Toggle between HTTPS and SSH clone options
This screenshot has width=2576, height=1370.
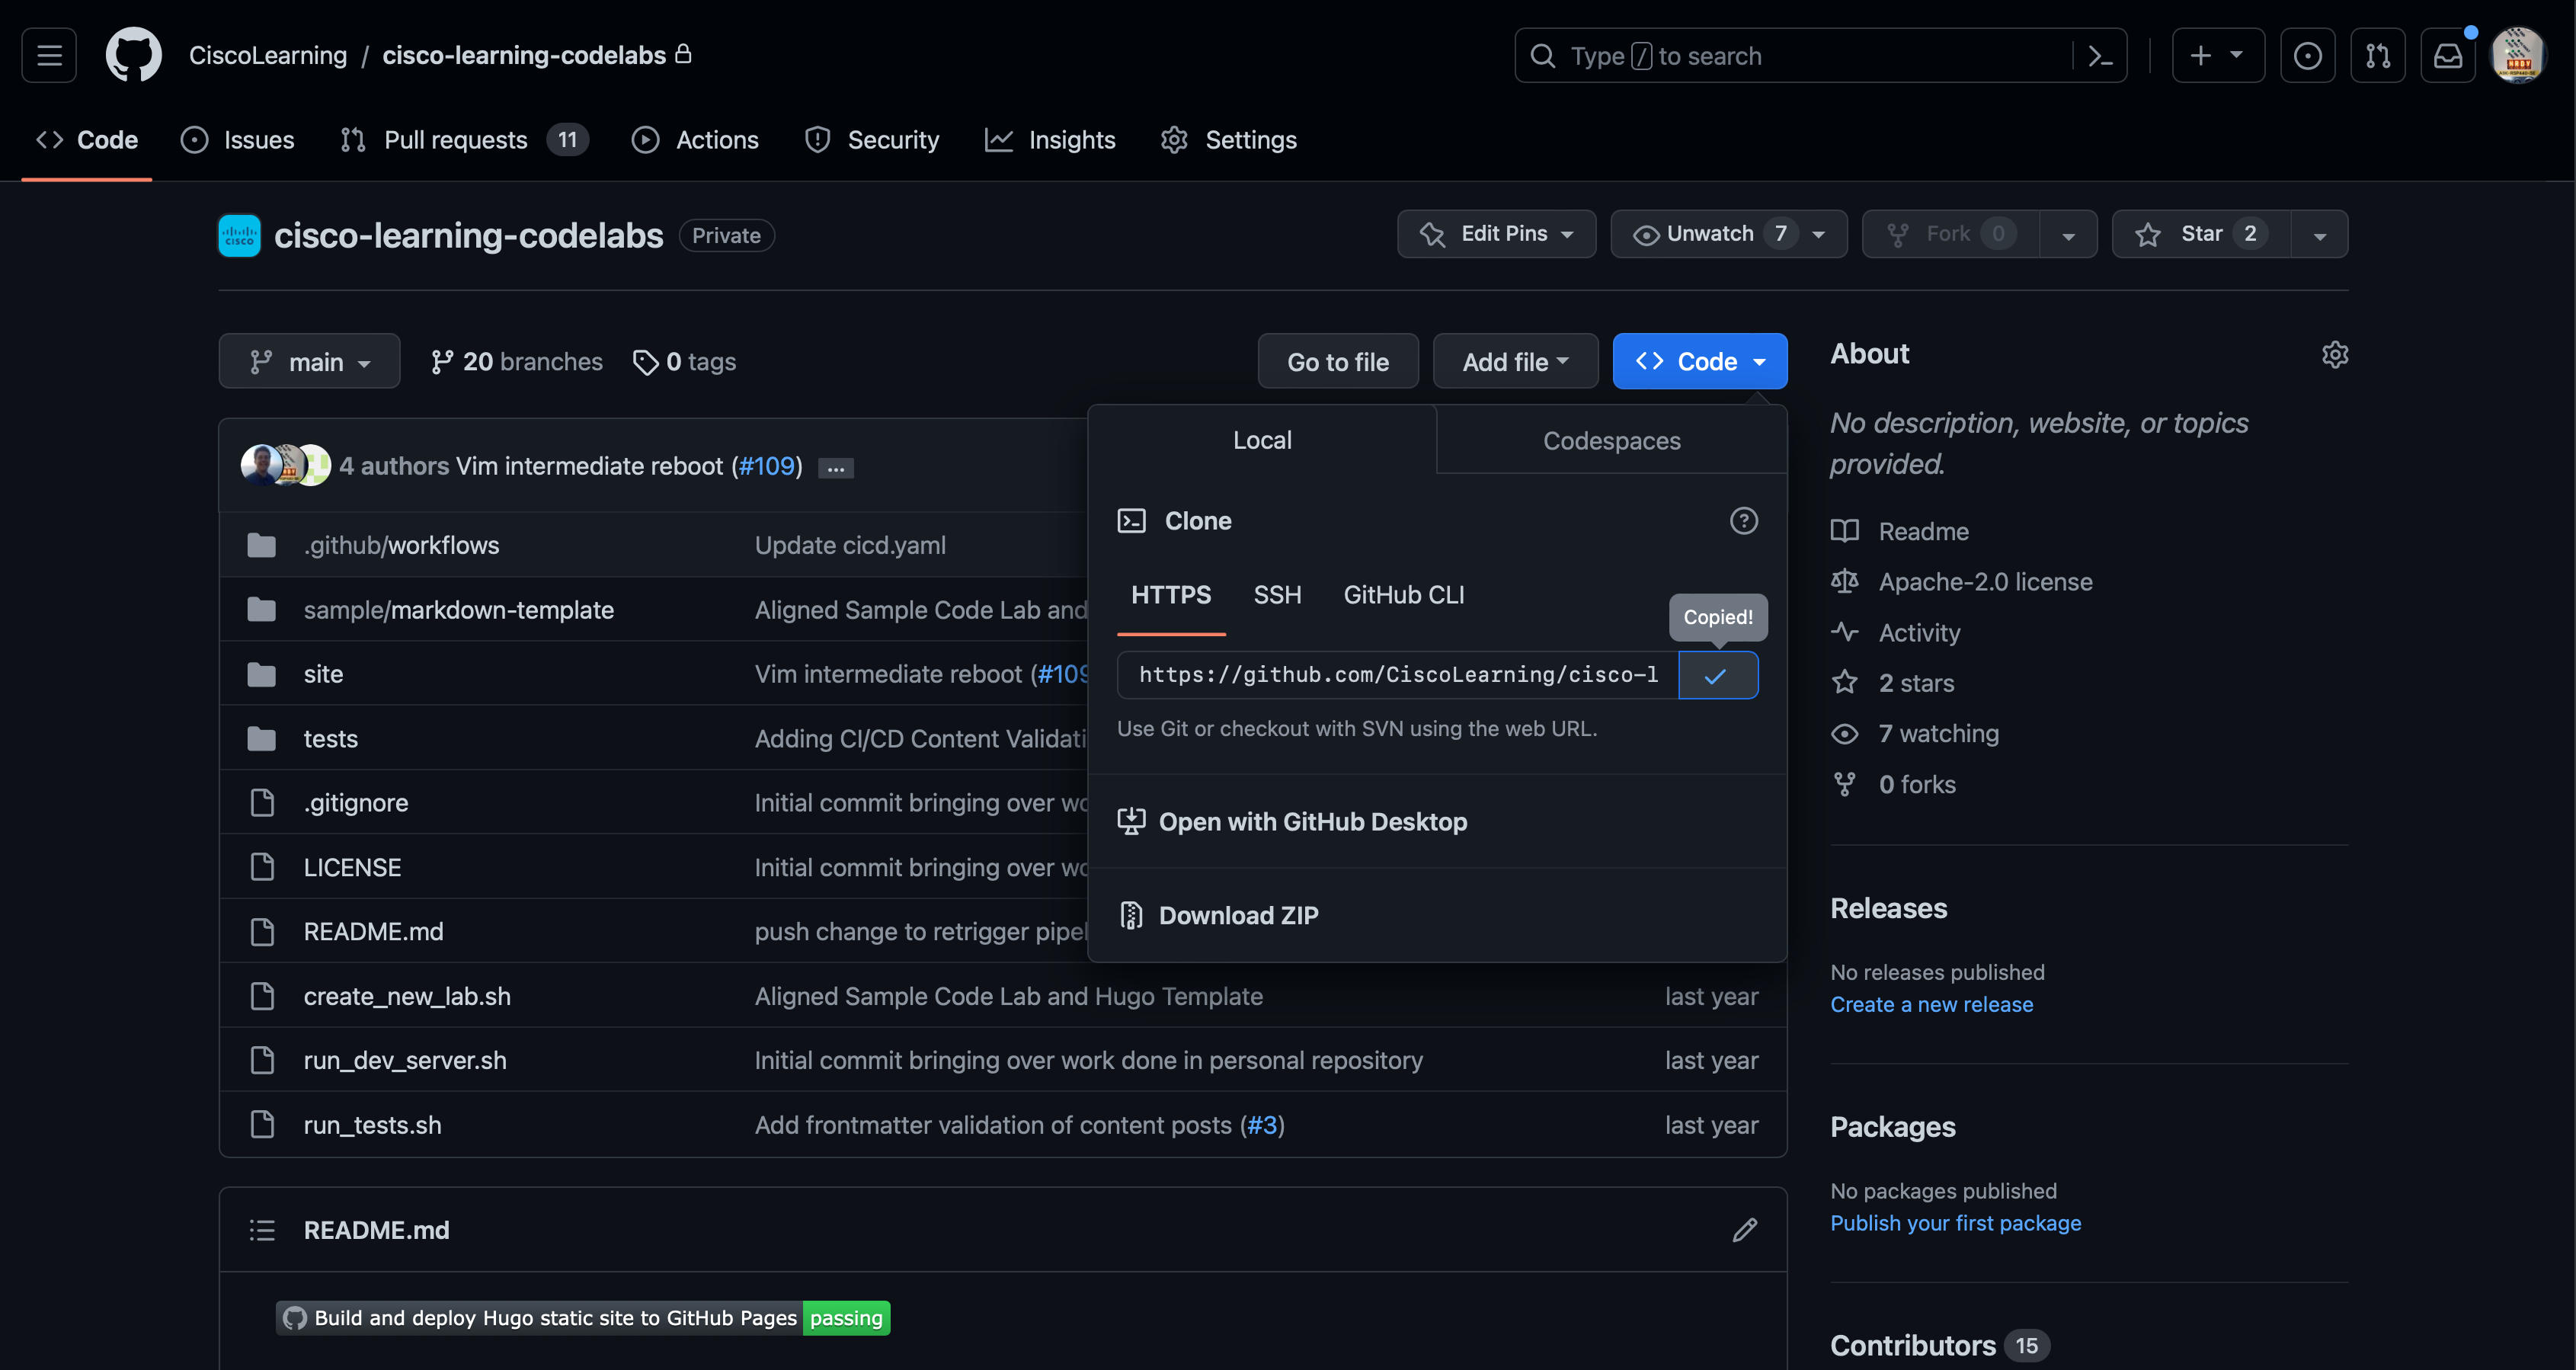pos(1276,593)
